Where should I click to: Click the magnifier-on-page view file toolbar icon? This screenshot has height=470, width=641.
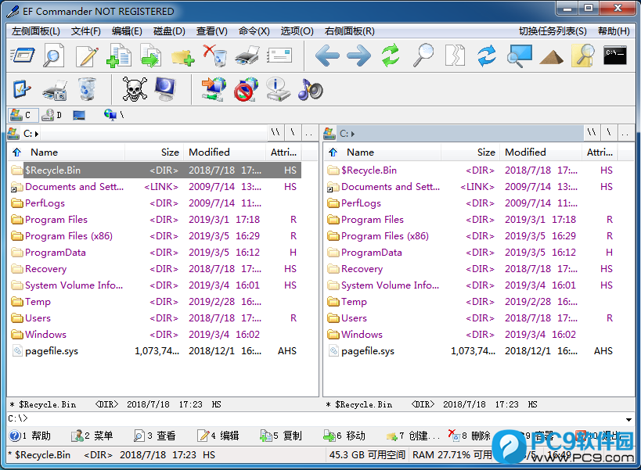53,55
